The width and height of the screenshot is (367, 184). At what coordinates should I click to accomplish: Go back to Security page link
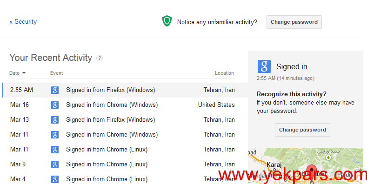tap(23, 21)
